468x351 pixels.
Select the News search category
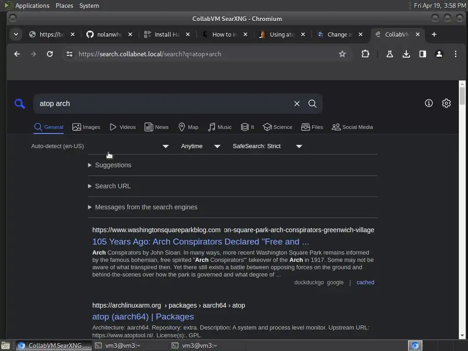(x=156, y=127)
